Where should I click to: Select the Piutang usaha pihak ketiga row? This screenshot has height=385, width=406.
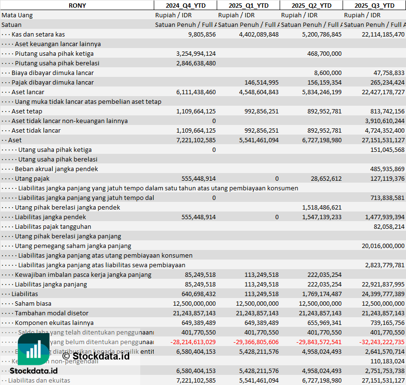[x=54, y=53]
